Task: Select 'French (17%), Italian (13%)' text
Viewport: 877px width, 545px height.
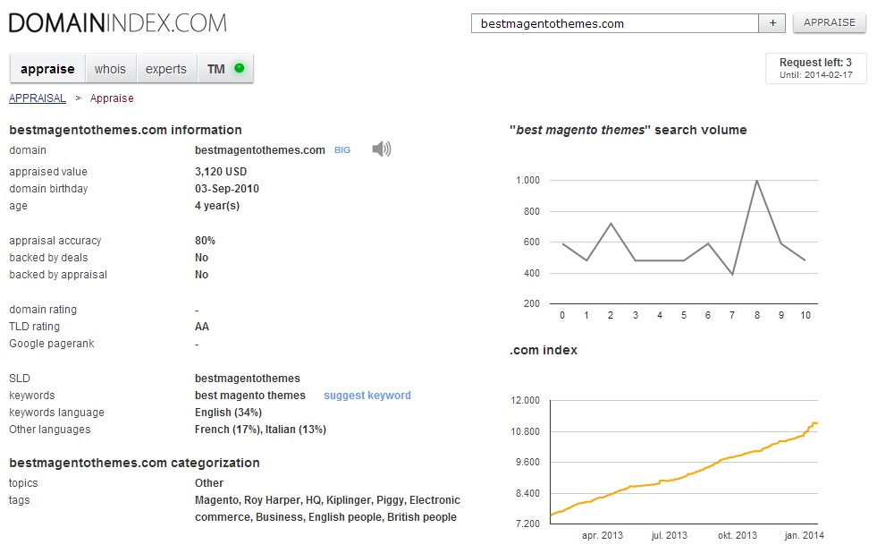Action: coord(260,430)
